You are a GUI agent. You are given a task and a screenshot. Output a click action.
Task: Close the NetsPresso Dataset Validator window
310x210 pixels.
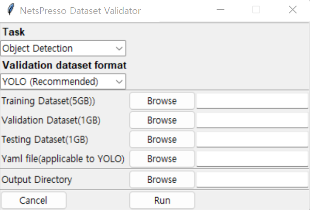pos(292,10)
